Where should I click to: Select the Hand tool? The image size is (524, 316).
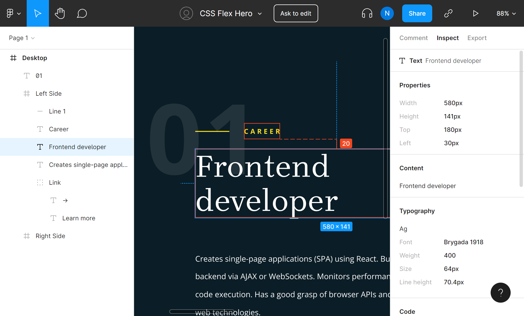[x=60, y=13]
